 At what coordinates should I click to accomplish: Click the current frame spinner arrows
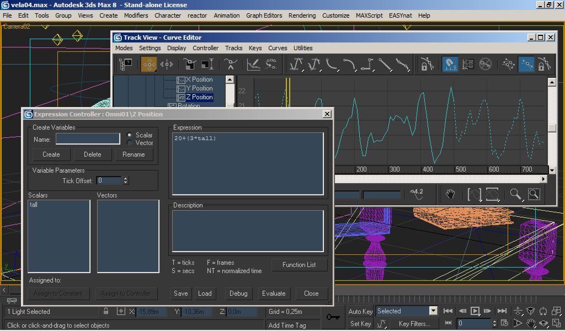(494, 323)
